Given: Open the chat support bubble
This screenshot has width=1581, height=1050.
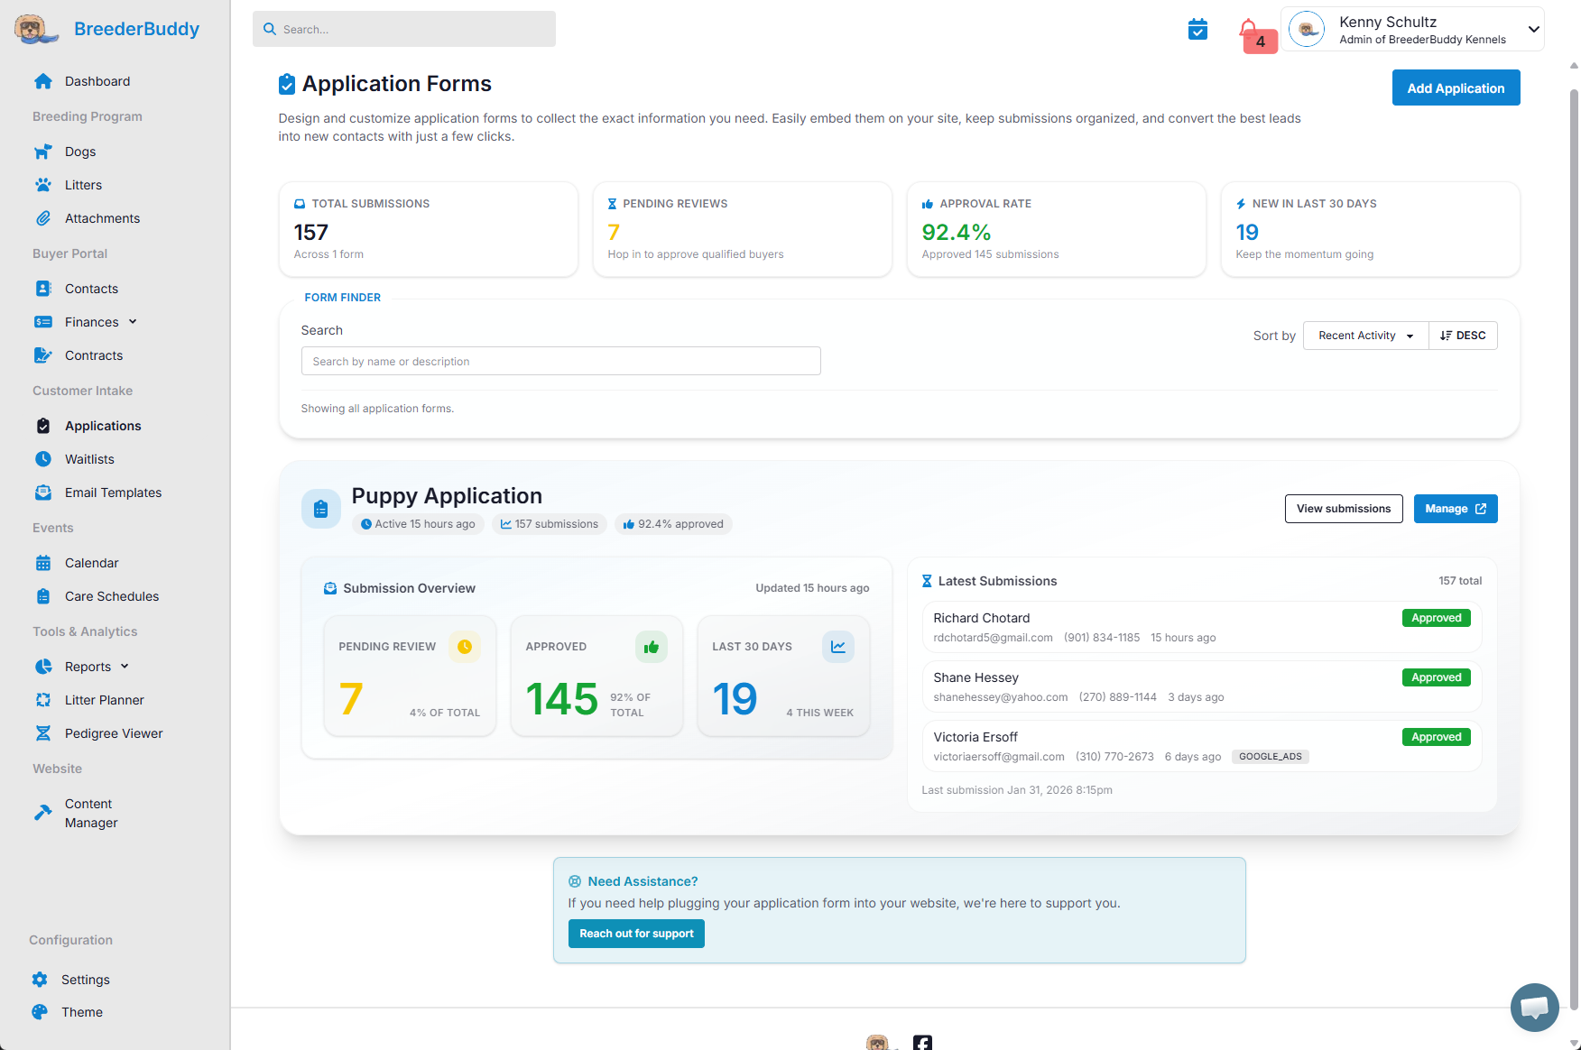Looking at the screenshot, I should [1534, 1008].
